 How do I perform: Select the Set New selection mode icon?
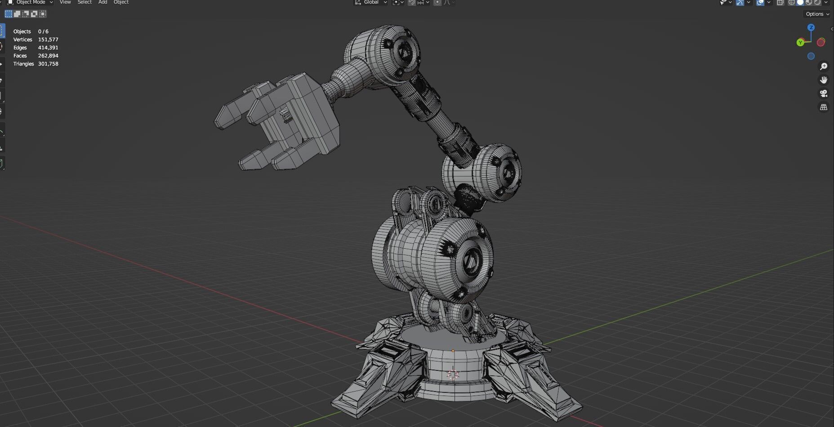click(9, 14)
